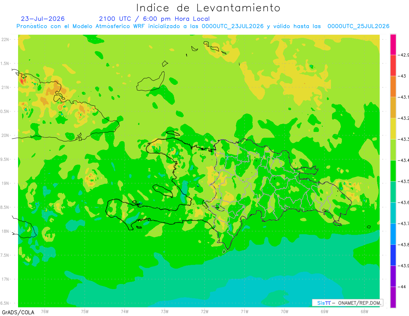Viewport: 409px width, 316px height.
Task: Click the '74W' longitude label
Action: [124, 311]
